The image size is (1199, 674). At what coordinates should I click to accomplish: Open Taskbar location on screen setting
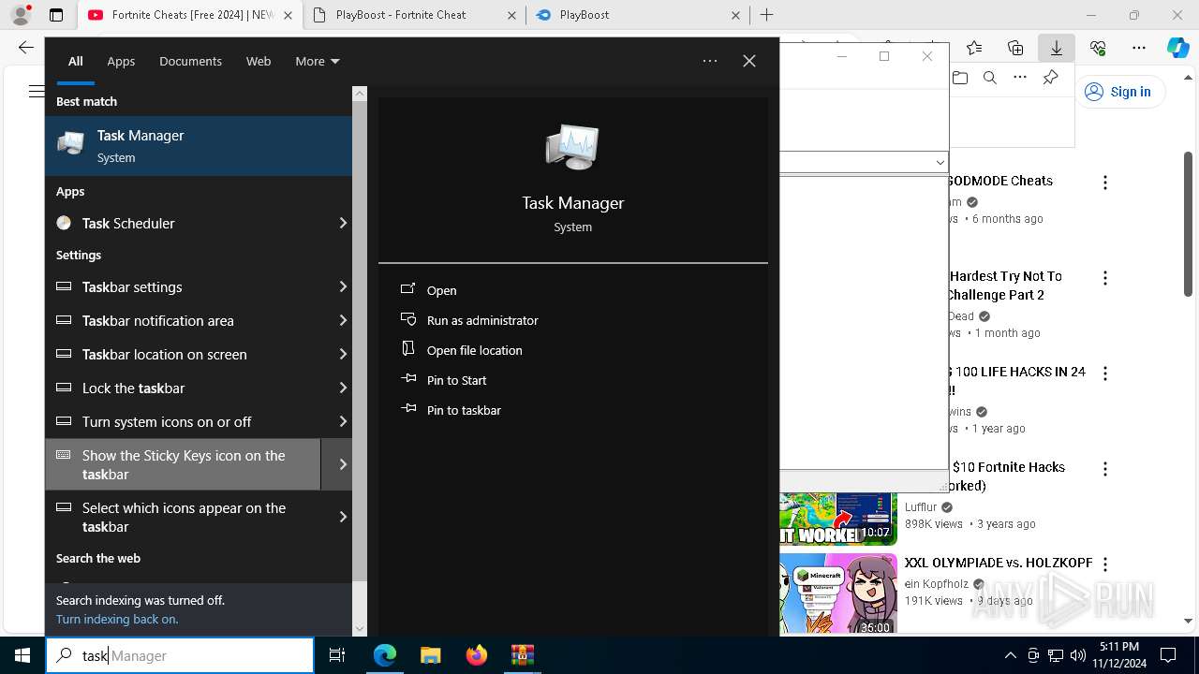(x=183, y=354)
